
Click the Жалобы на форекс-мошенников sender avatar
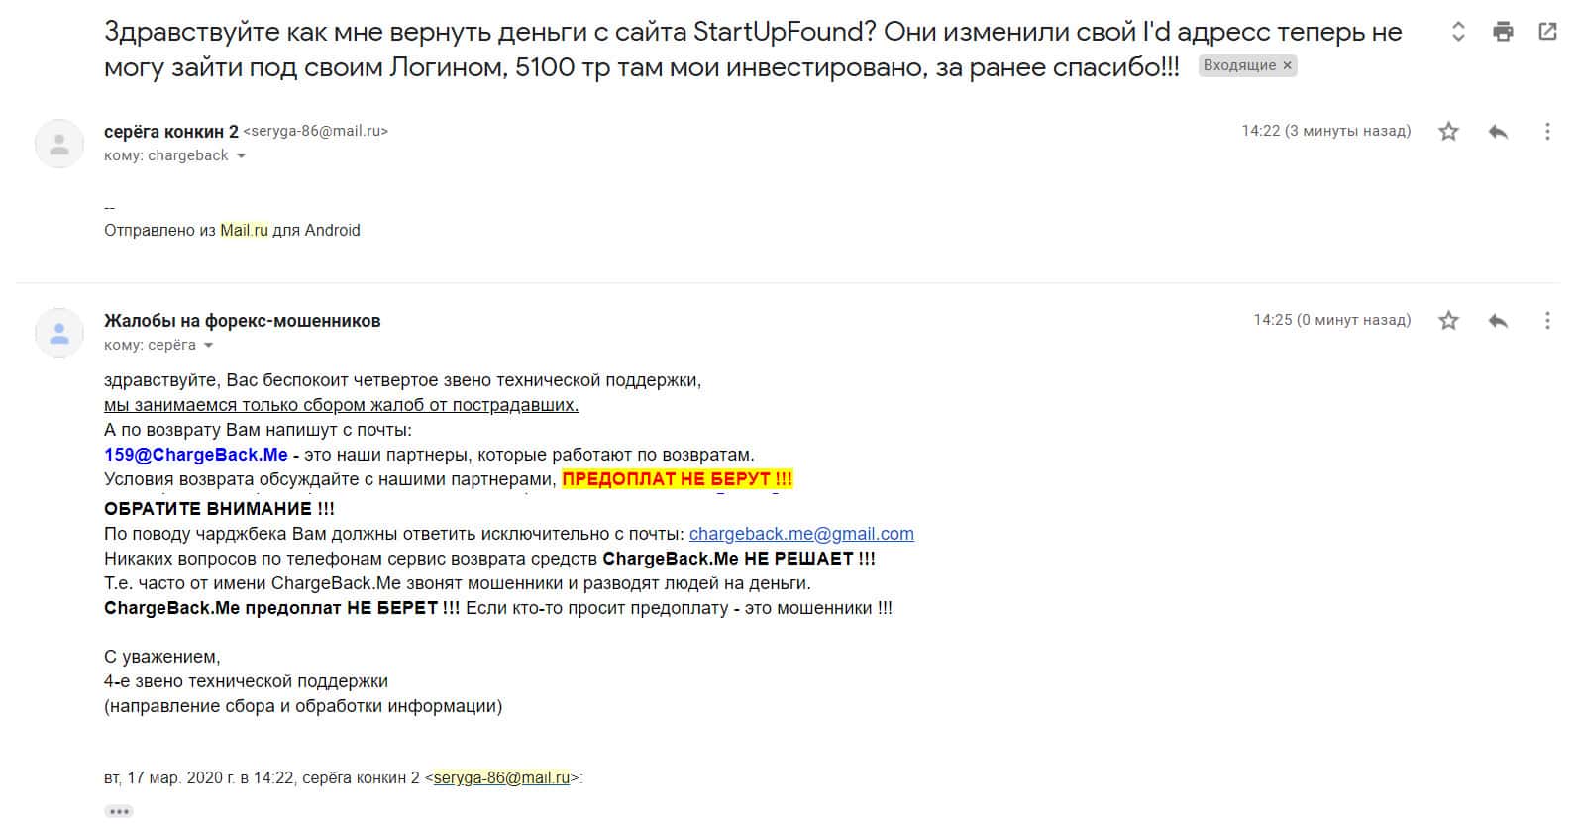(x=59, y=333)
